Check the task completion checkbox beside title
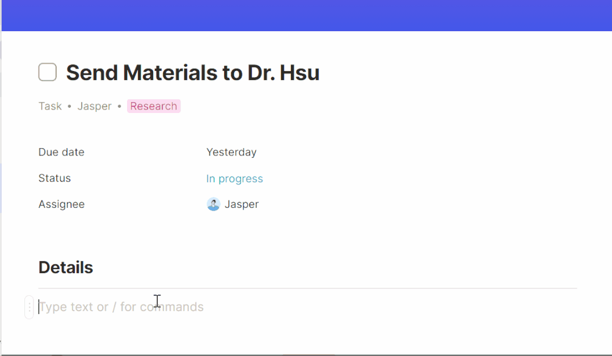The height and width of the screenshot is (356, 612). pyautogui.click(x=48, y=73)
